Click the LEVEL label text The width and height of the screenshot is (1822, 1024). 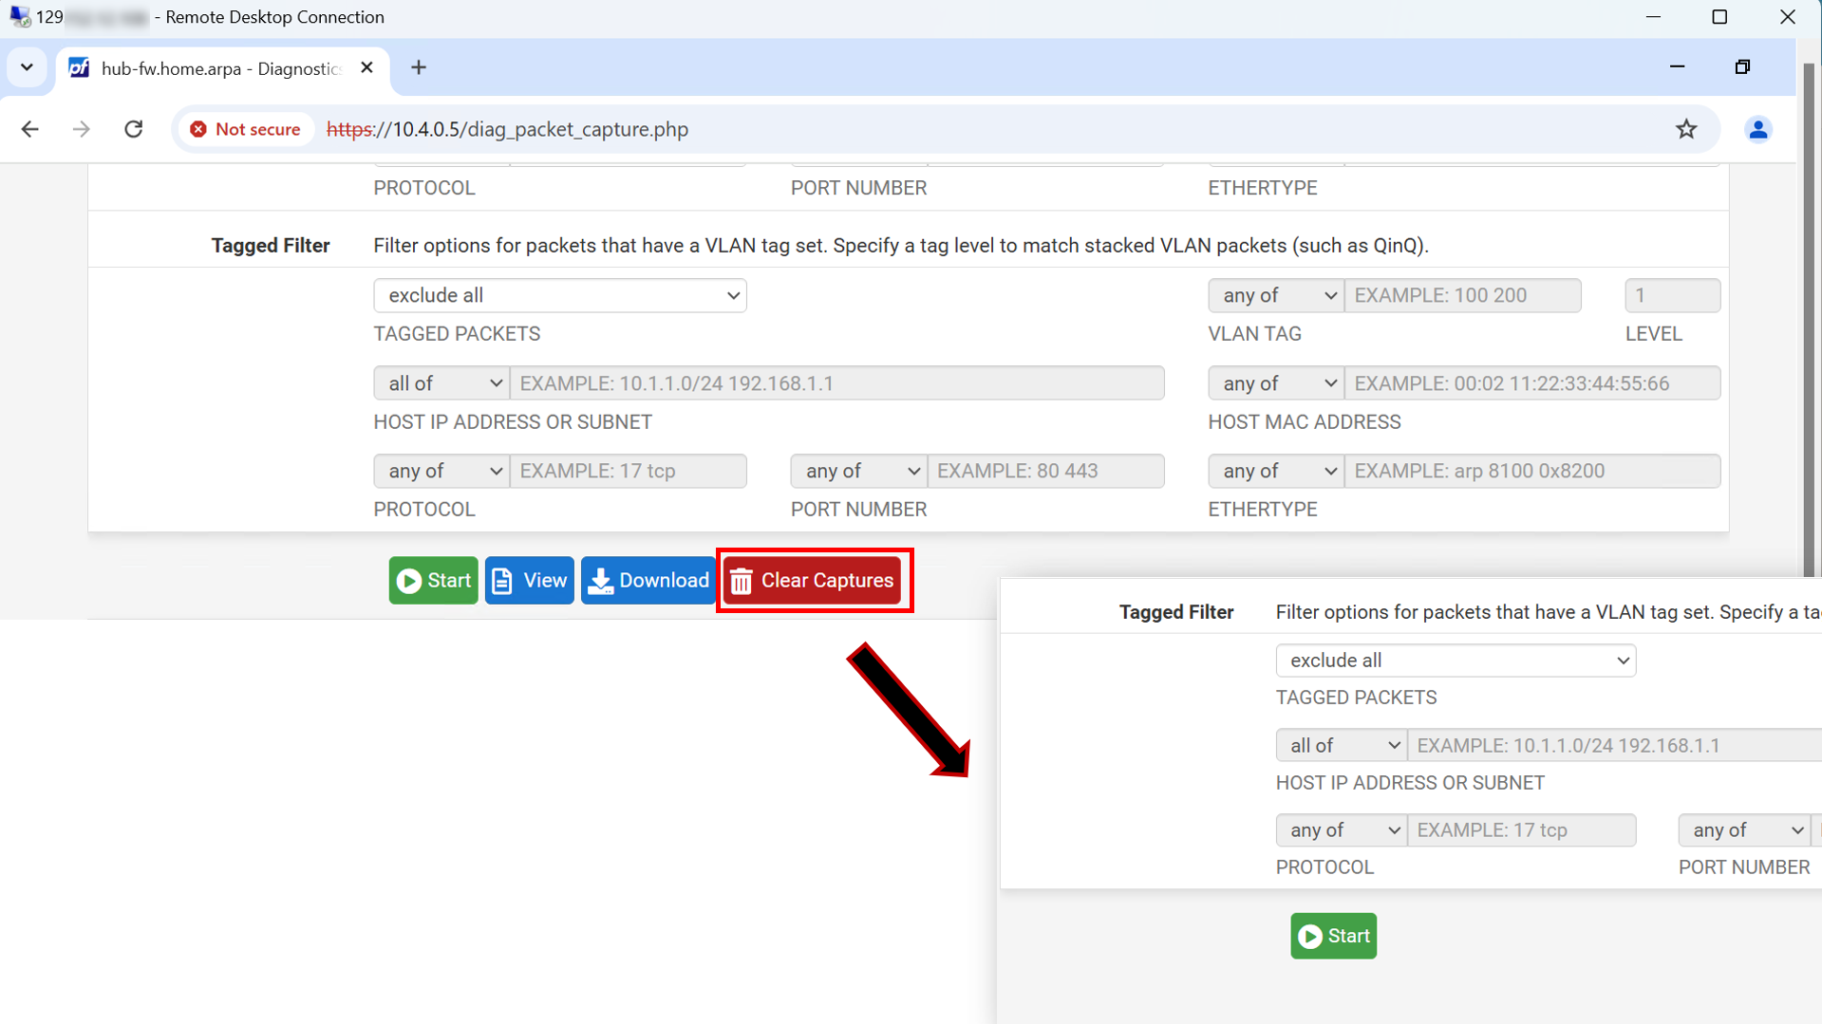[x=1654, y=334]
